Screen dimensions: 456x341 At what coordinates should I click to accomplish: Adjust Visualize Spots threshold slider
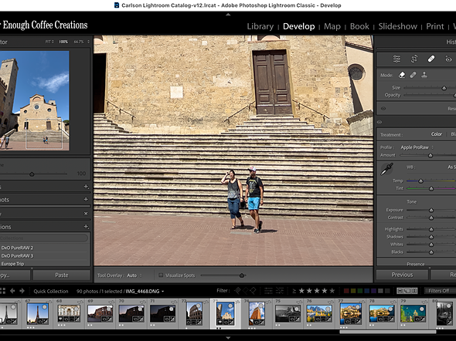(242, 275)
